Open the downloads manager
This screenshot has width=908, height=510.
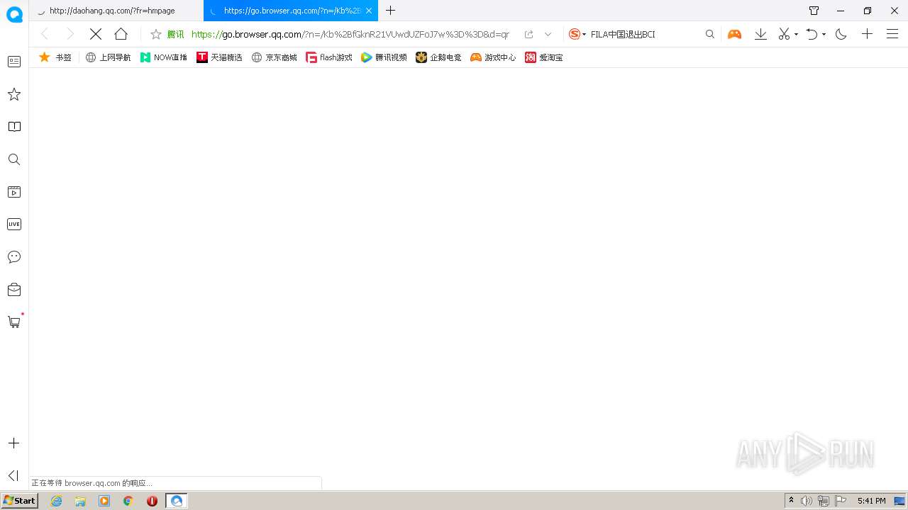pyautogui.click(x=760, y=34)
